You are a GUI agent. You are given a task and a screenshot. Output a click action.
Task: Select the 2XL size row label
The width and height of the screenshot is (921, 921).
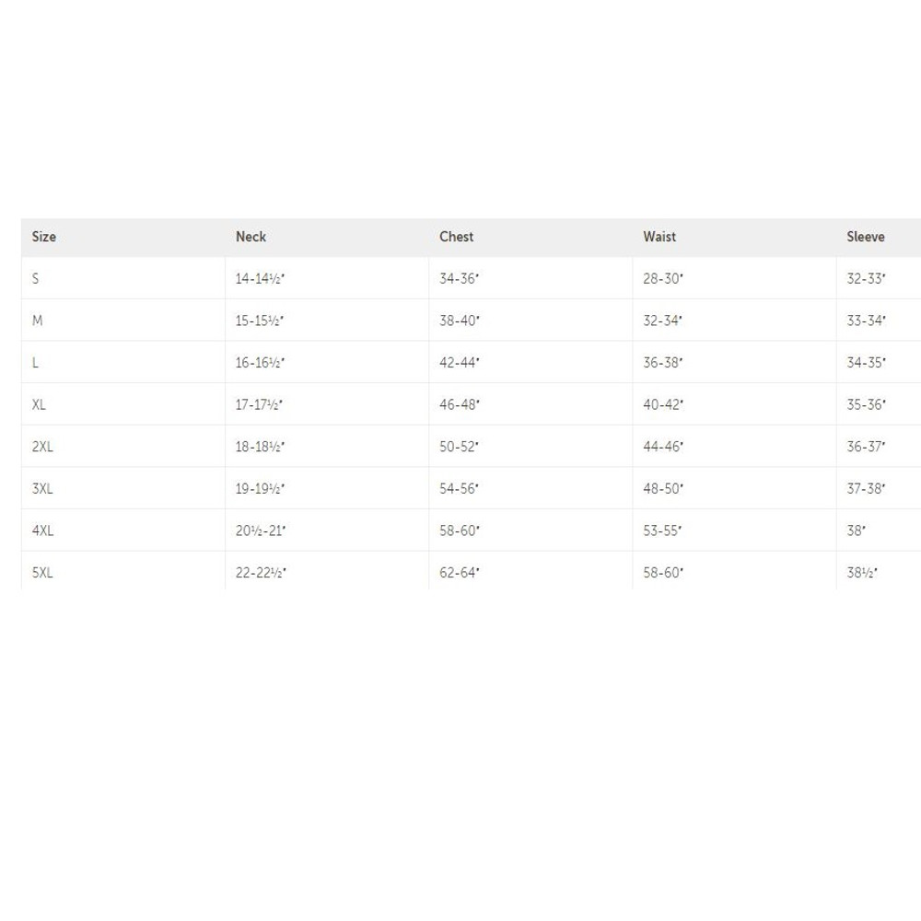(x=42, y=447)
